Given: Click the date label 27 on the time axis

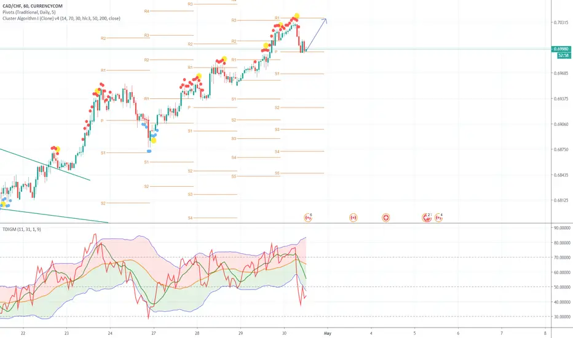Looking at the screenshot, I should pos(154,333).
